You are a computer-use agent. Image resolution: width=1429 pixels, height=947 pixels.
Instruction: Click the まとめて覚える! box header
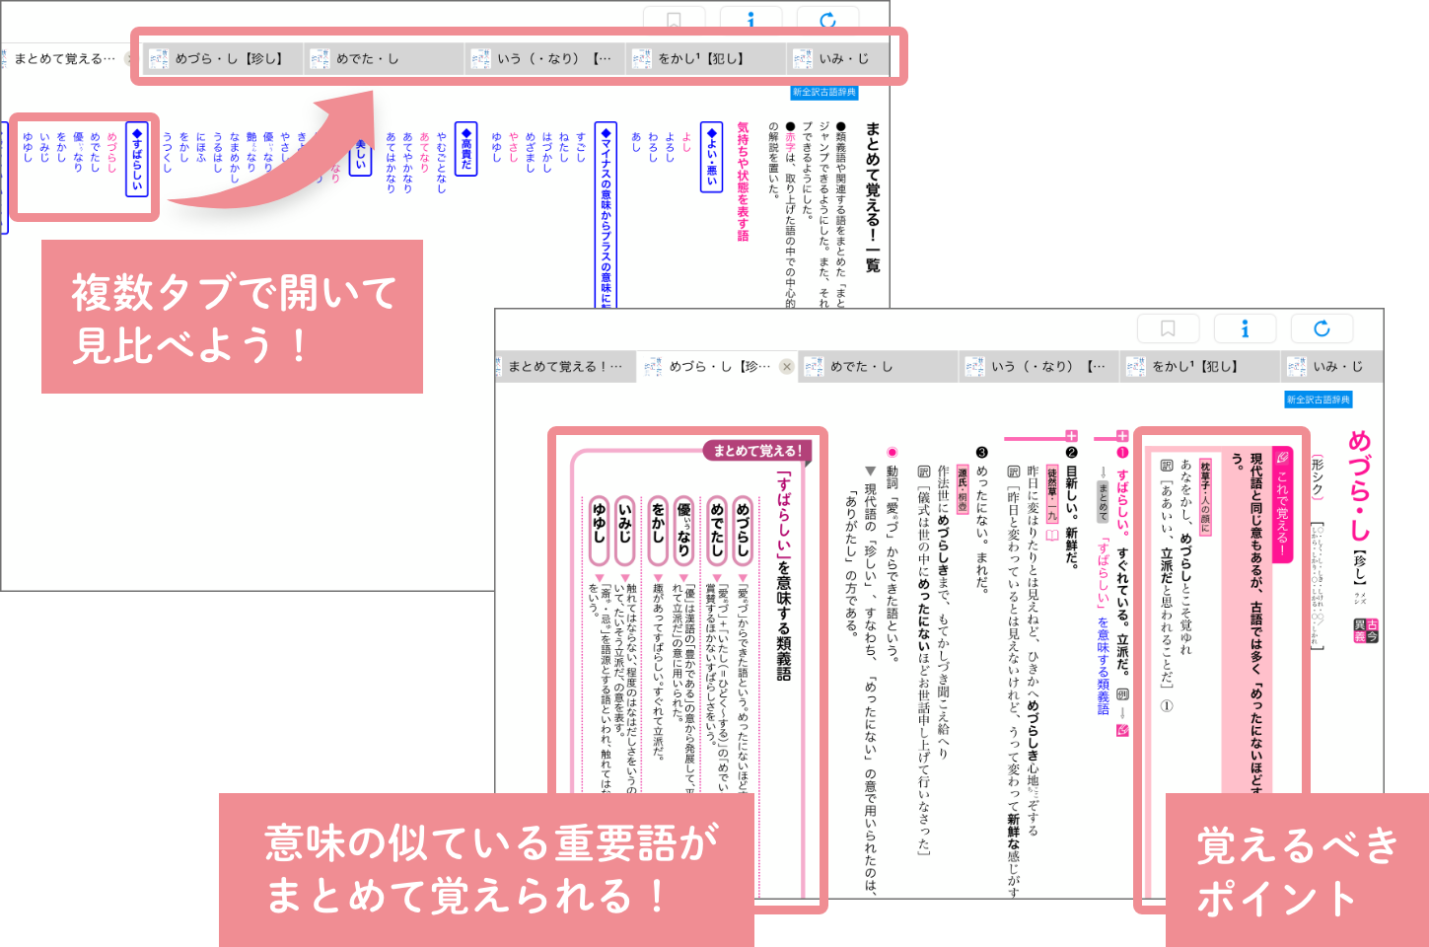[757, 451]
